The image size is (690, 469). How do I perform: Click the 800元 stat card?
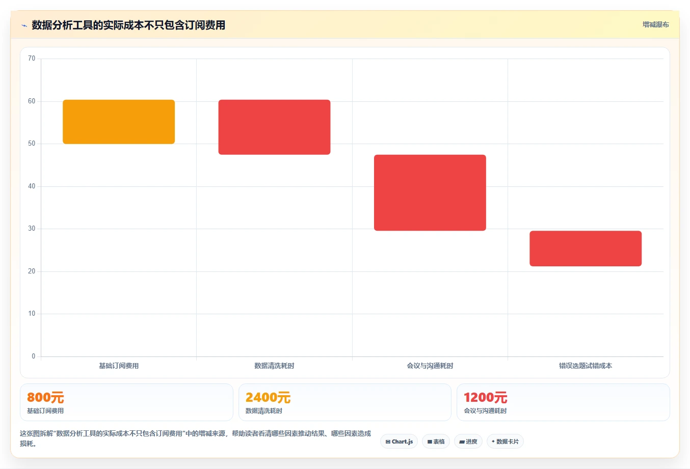tap(126, 402)
